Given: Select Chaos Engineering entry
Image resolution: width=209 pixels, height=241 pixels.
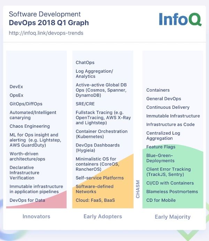Looking at the screenshot, I should 30,126.
